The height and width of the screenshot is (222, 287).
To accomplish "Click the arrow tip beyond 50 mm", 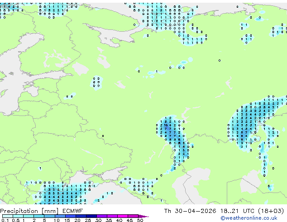I will click(x=143, y=216).
